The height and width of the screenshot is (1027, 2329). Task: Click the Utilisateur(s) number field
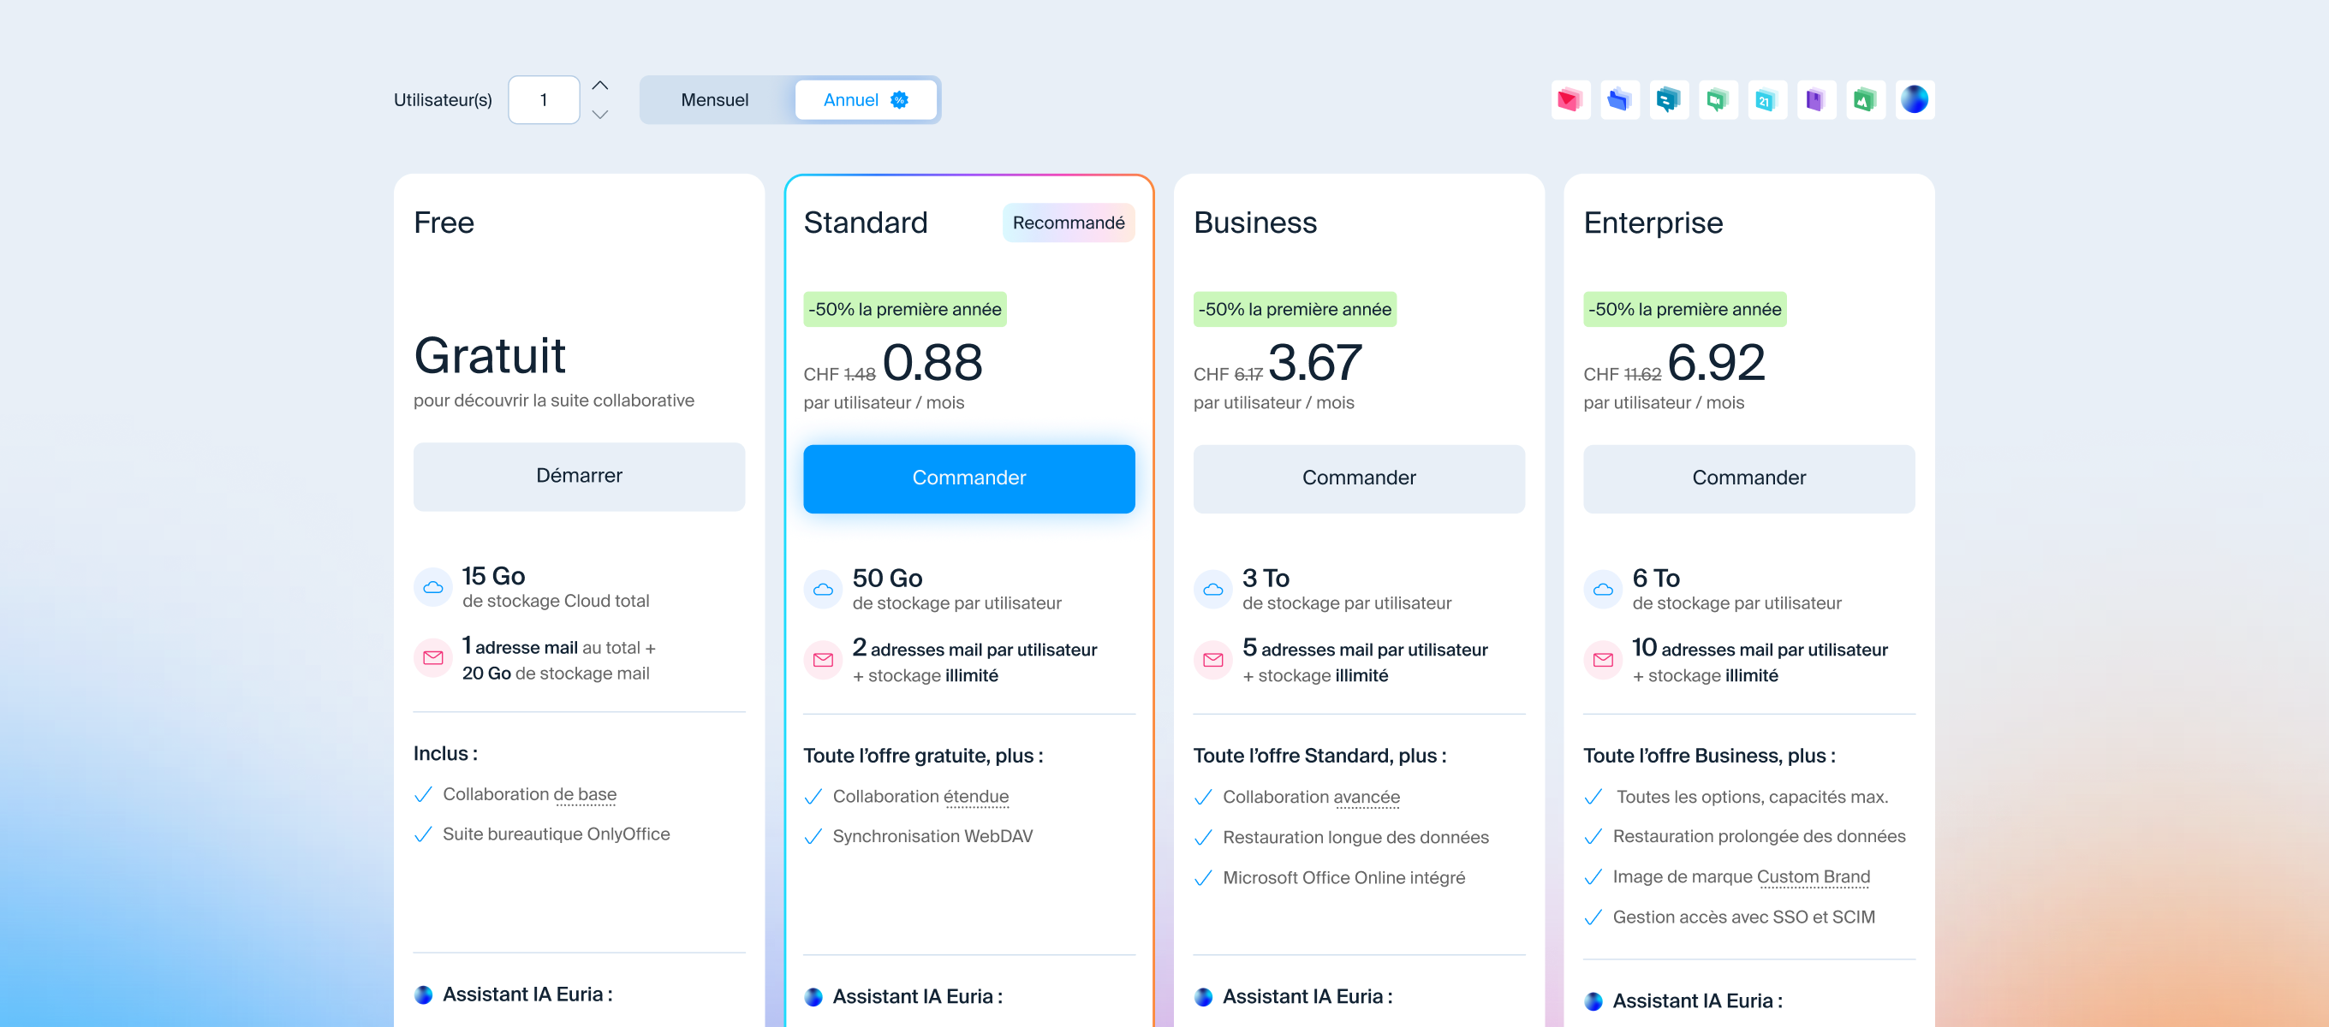tap(544, 99)
